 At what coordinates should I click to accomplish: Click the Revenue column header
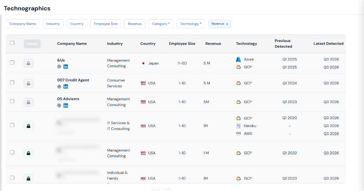213,44
